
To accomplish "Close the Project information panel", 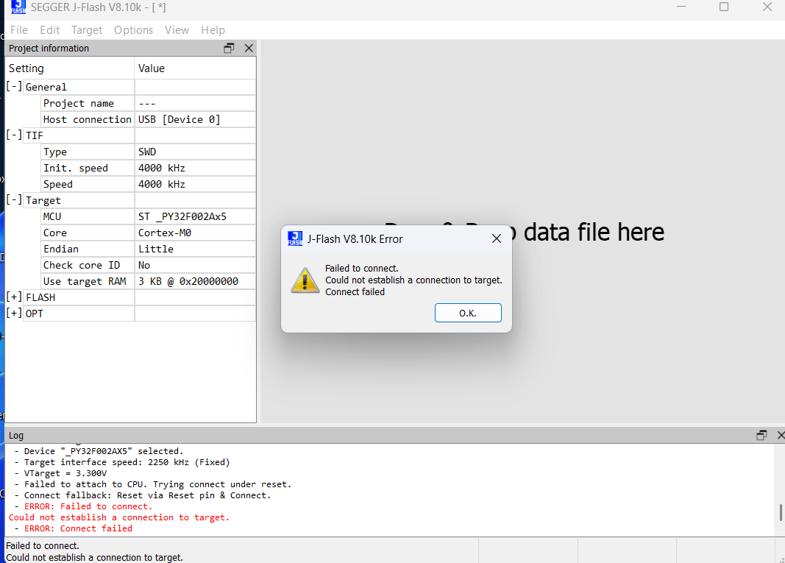I will click(x=249, y=48).
